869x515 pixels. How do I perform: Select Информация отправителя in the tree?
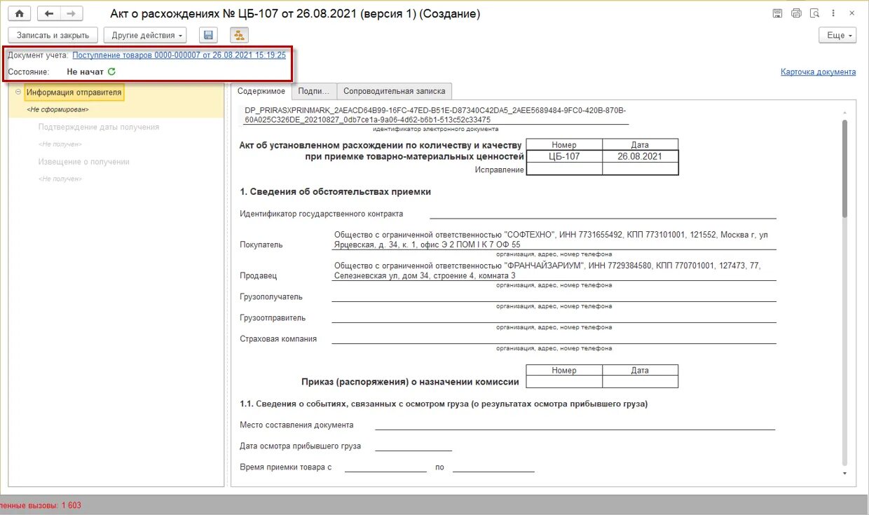[74, 92]
